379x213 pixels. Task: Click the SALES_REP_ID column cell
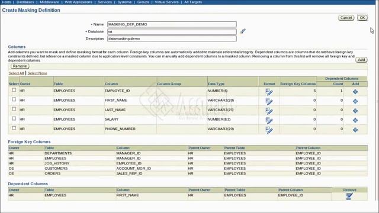tap(129, 173)
